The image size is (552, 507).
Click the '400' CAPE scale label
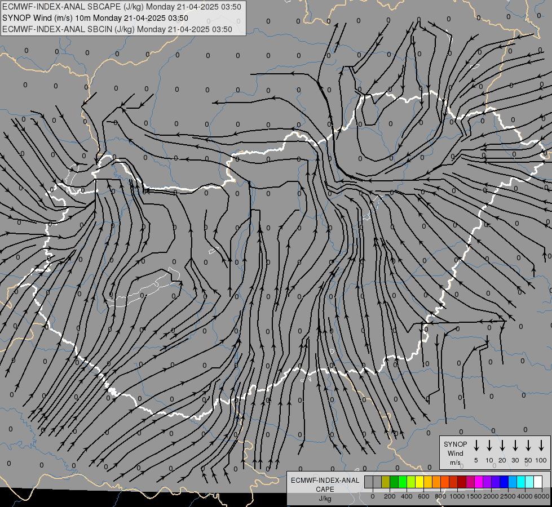tap(407, 496)
